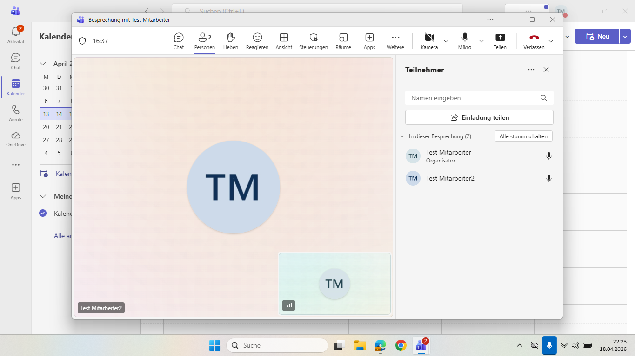Open the Apps button in meeting toolbar
Viewport: 635px width, 356px height.
tap(369, 41)
